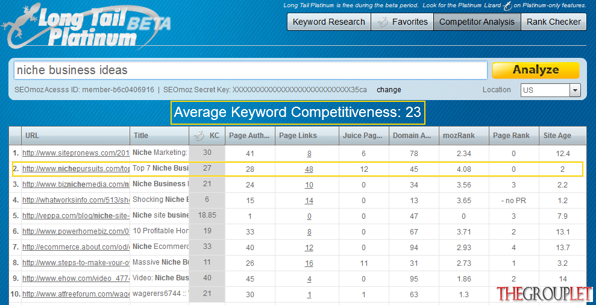
Task: Click Domain Authority value 95
Action: (x=414, y=278)
